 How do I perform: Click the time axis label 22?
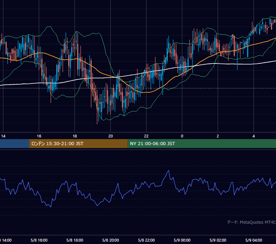[x=146, y=136]
